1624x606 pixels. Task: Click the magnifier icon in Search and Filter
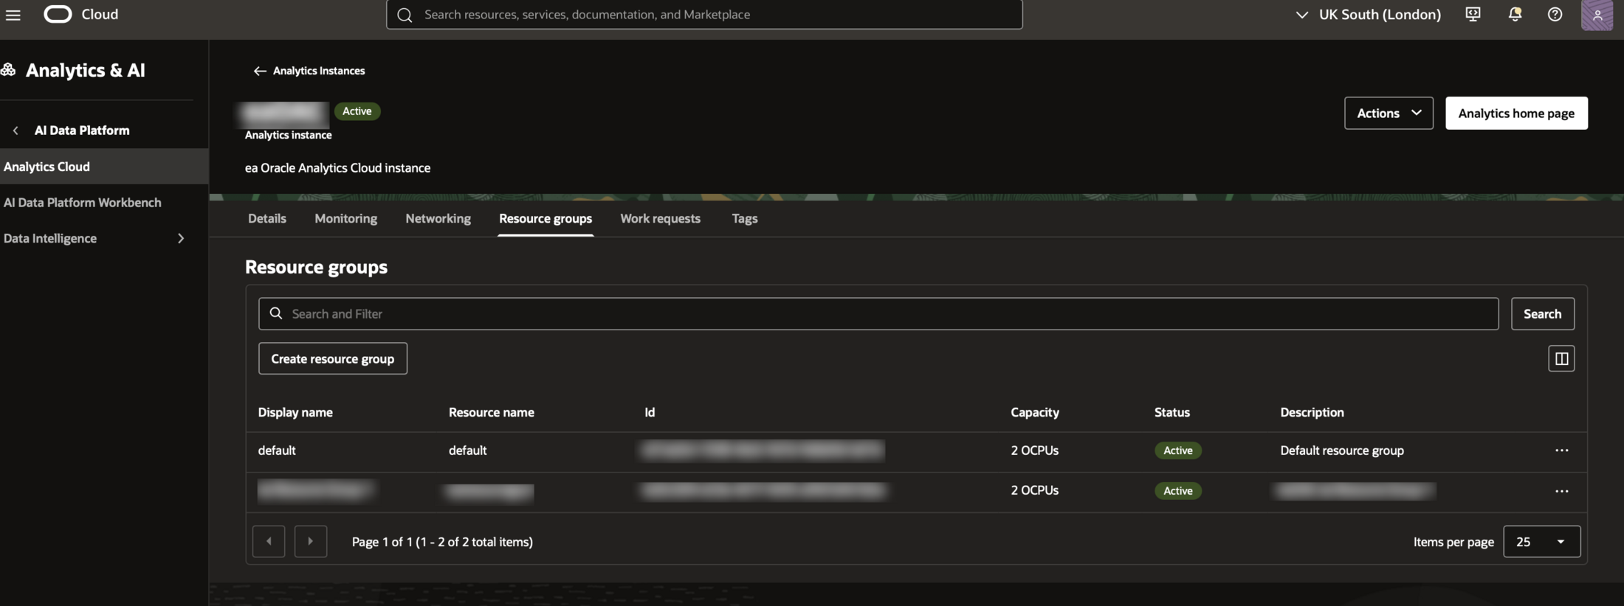[x=276, y=313]
